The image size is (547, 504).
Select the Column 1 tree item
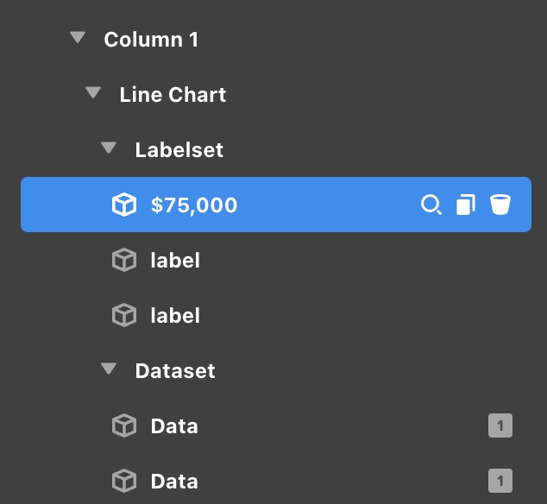pyautogui.click(x=151, y=39)
